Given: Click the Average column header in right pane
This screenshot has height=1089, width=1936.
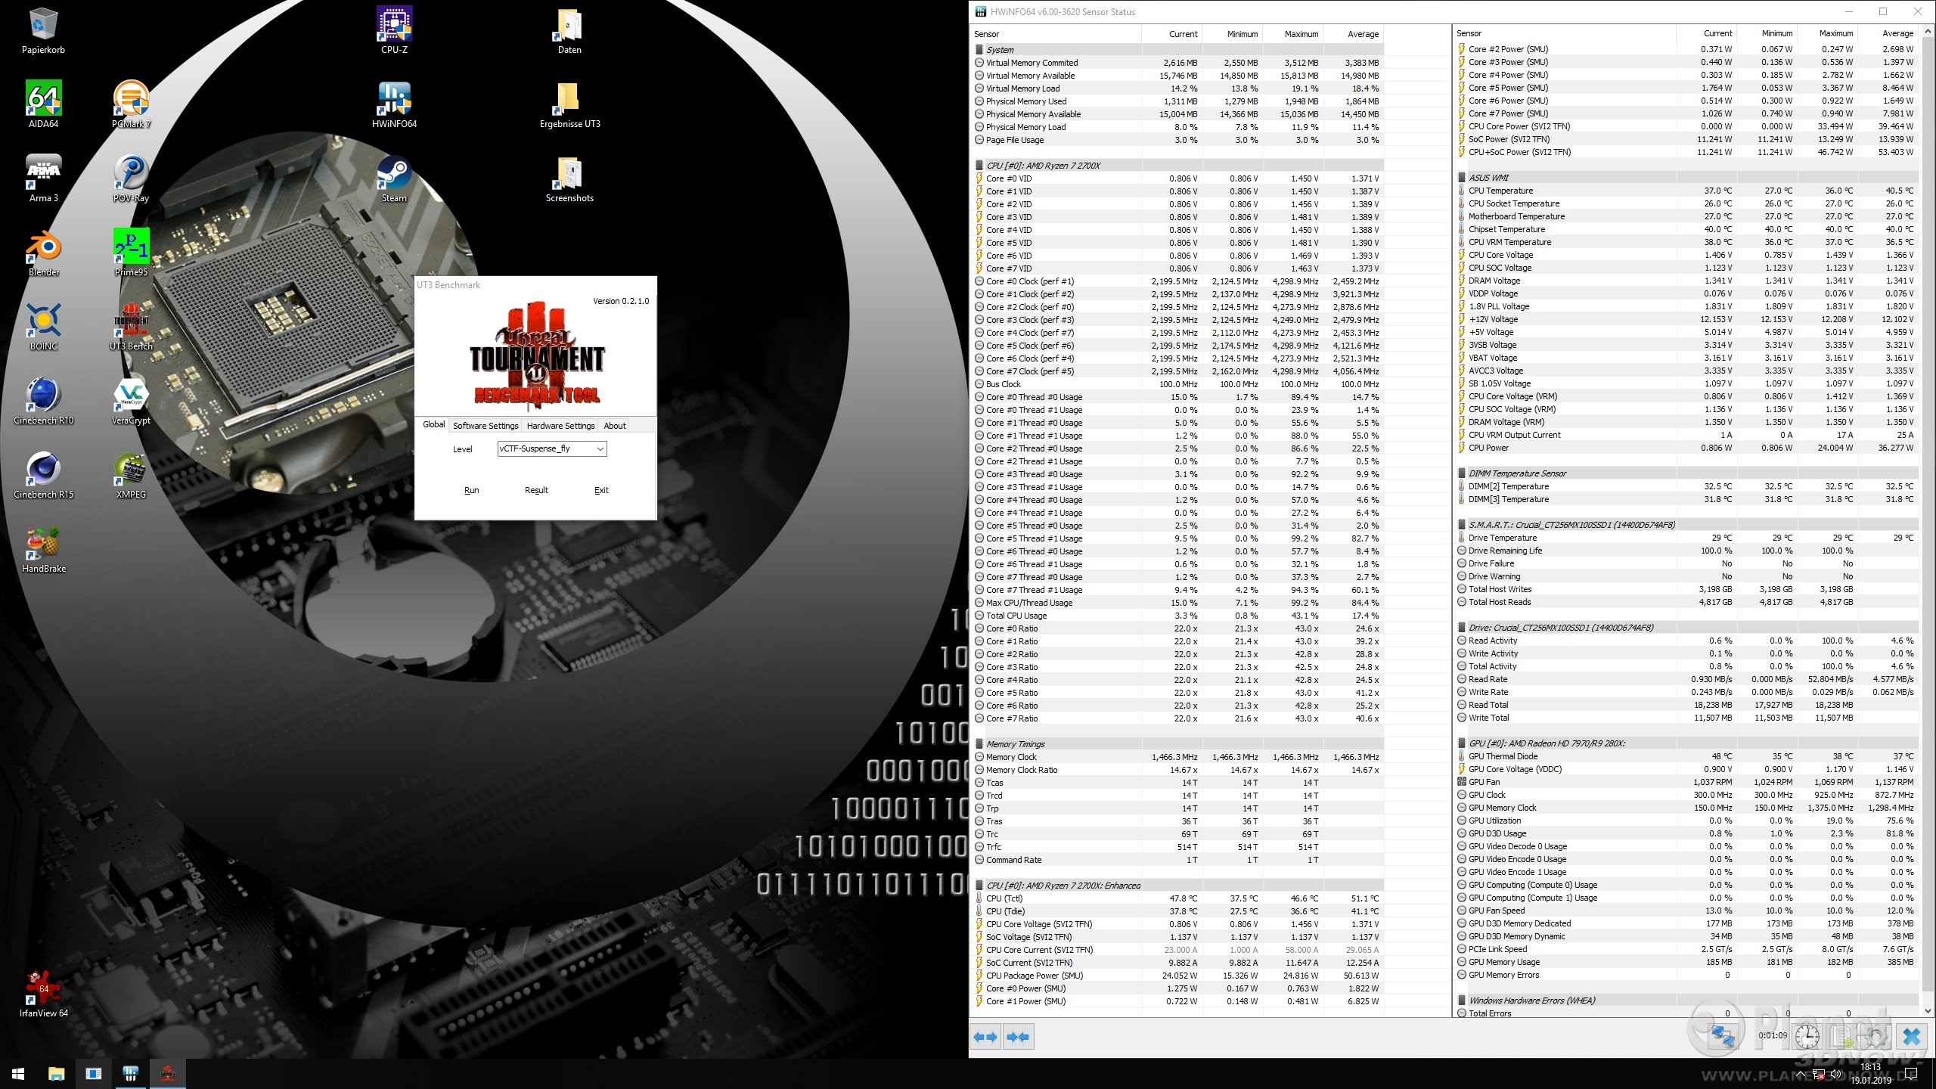Looking at the screenshot, I should [x=1888, y=33].
